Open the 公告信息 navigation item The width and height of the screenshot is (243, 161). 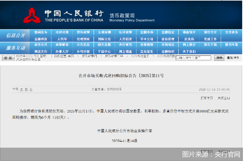83,44
